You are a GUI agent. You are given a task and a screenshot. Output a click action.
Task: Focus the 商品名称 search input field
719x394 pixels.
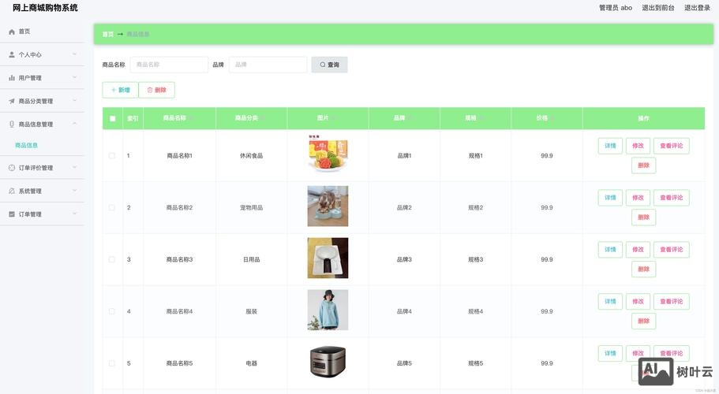pyautogui.click(x=169, y=65)
